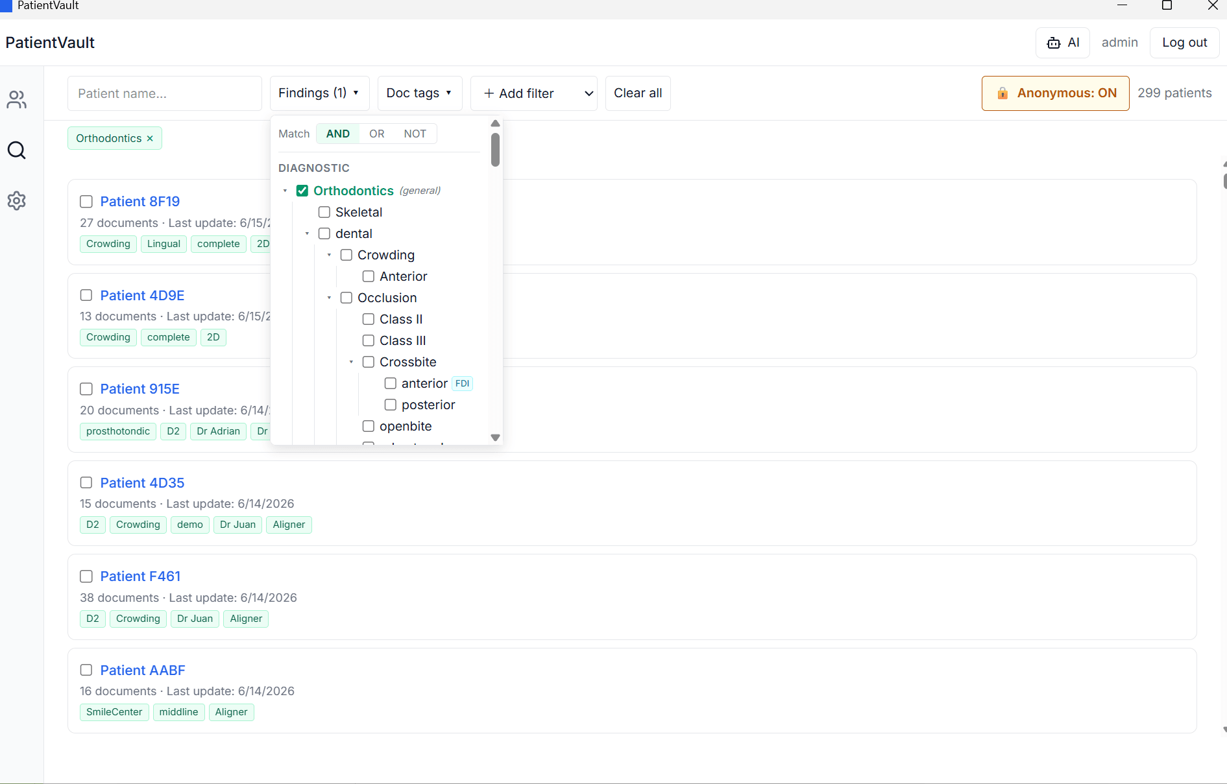1227x784 pixels.
Task: Click the admin user label
Action: pos(1119,43)
